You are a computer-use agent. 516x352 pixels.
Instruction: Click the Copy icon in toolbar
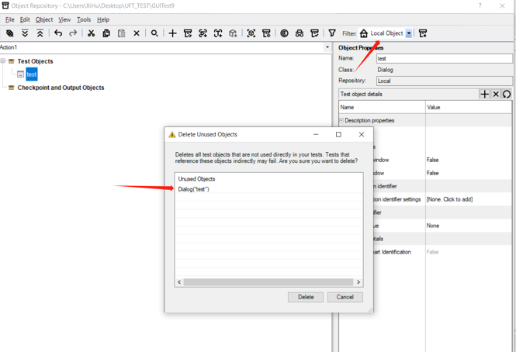pyautogui.click(x=106, y=33)
